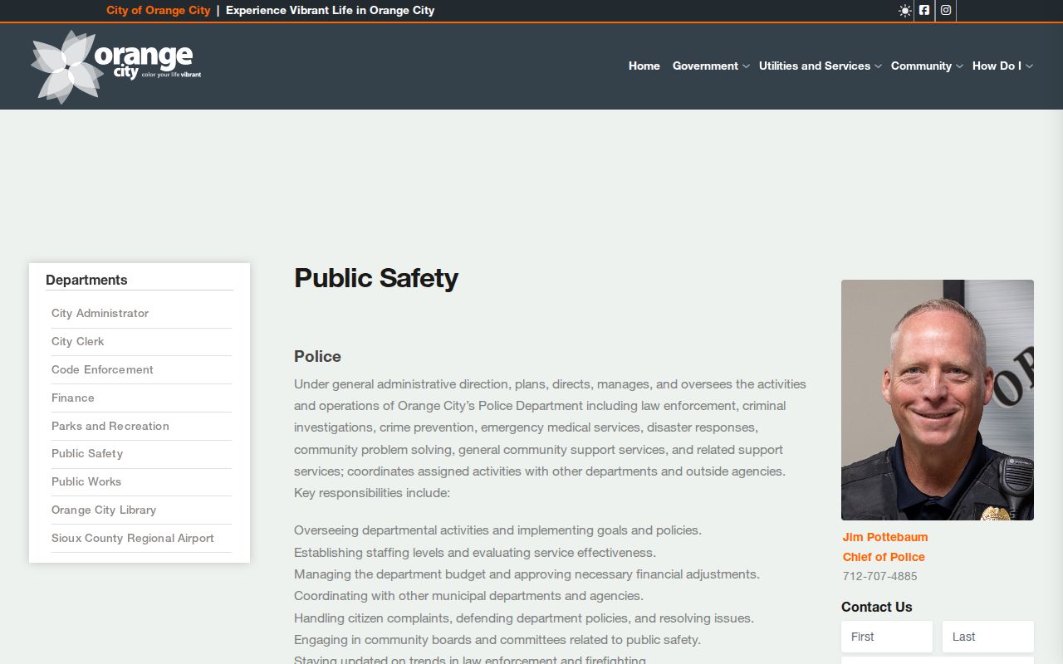Open the Government menu
This screenshot has height=664, width=1063.
[705, 66]
